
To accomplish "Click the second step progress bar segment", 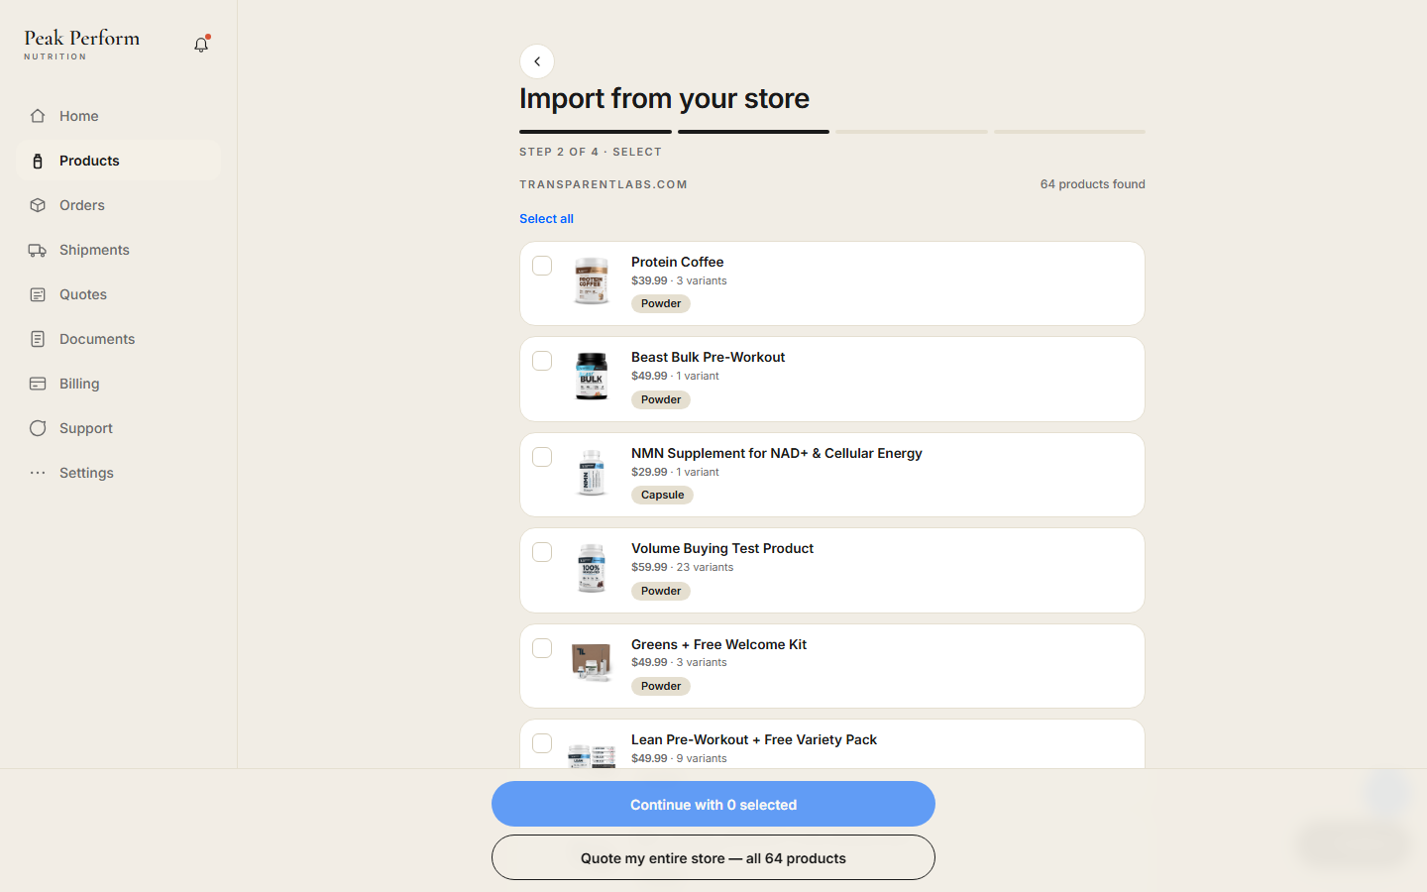I will tap(753, 132).
